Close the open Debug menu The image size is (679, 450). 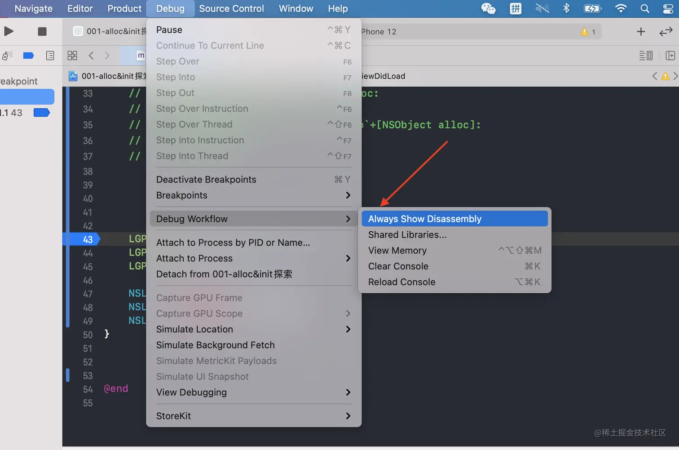tap(170, 9)
